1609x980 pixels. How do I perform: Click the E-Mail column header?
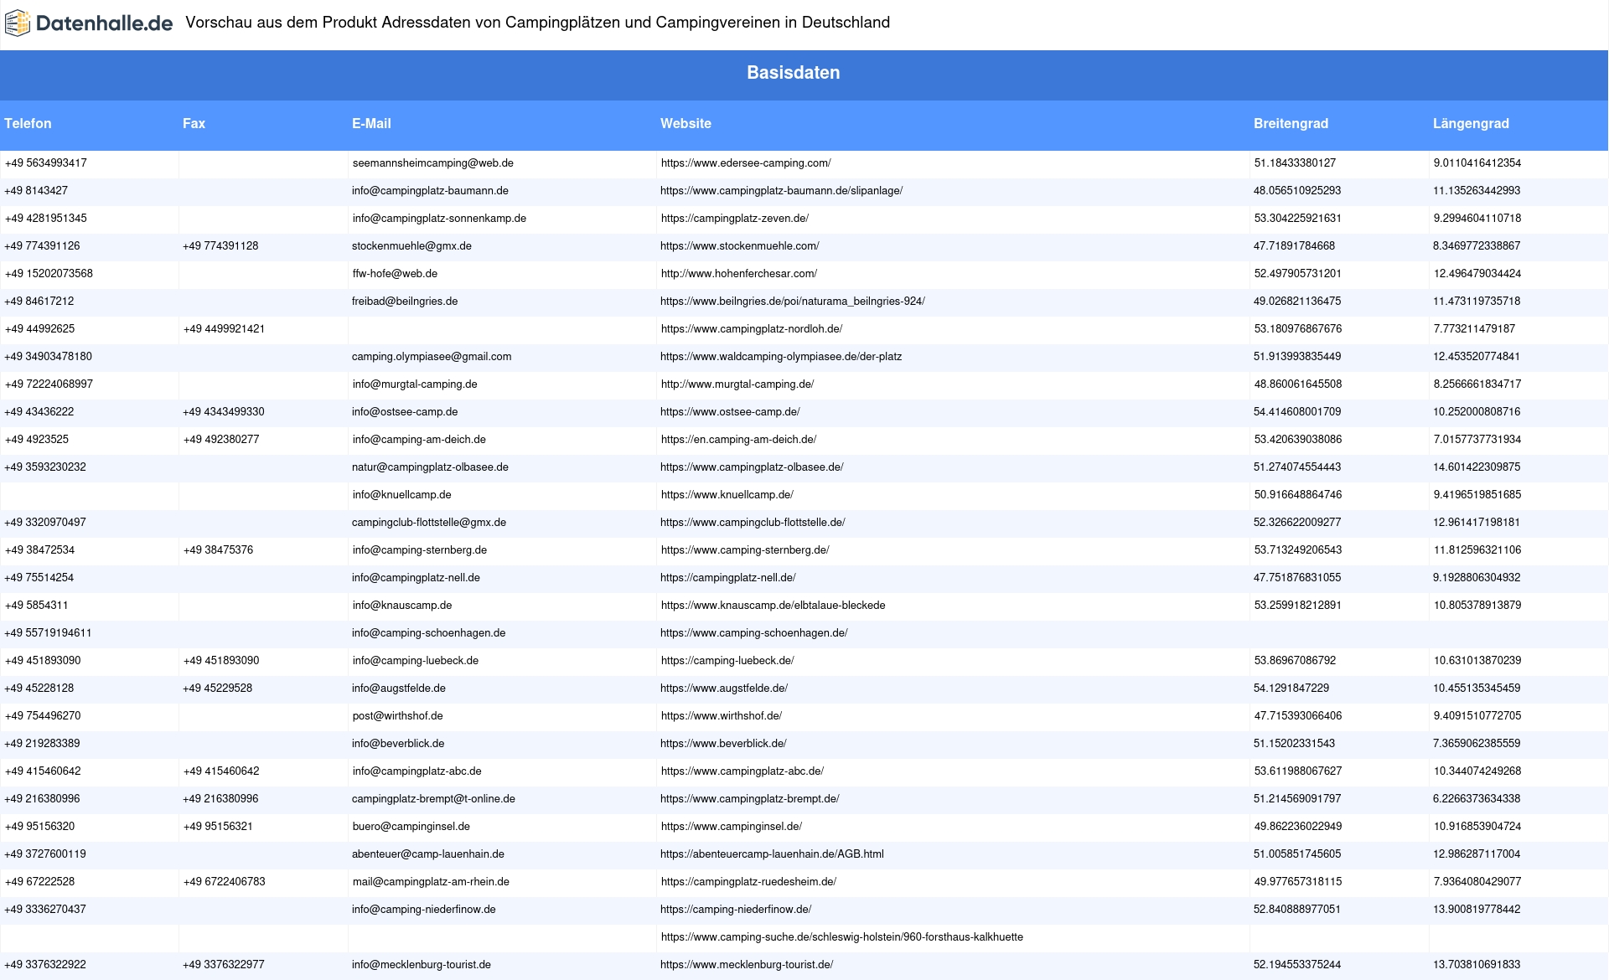[x=371, y=123]
